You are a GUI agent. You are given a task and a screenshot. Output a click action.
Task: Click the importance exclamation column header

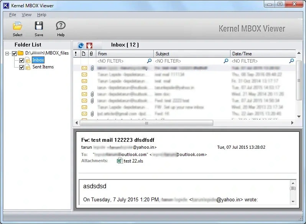(x=76, y=54)
